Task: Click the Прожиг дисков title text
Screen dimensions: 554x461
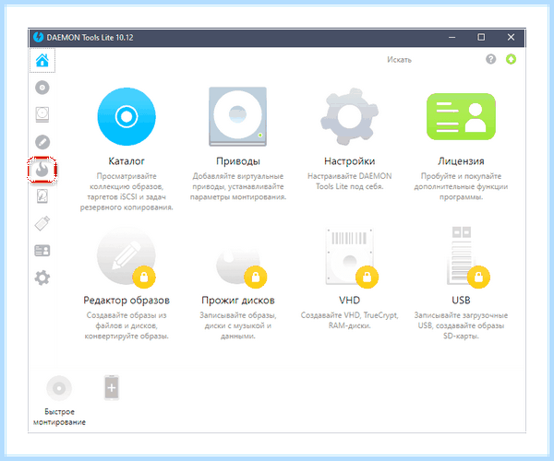Action: tap(238, 301)
